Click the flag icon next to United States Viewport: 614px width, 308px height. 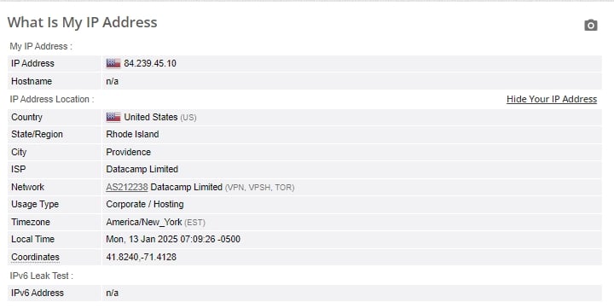point(113,117)
